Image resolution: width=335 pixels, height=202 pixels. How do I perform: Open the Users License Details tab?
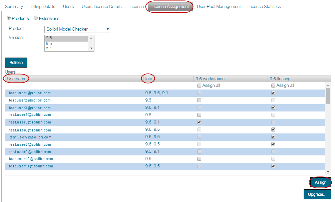[101, 6]
